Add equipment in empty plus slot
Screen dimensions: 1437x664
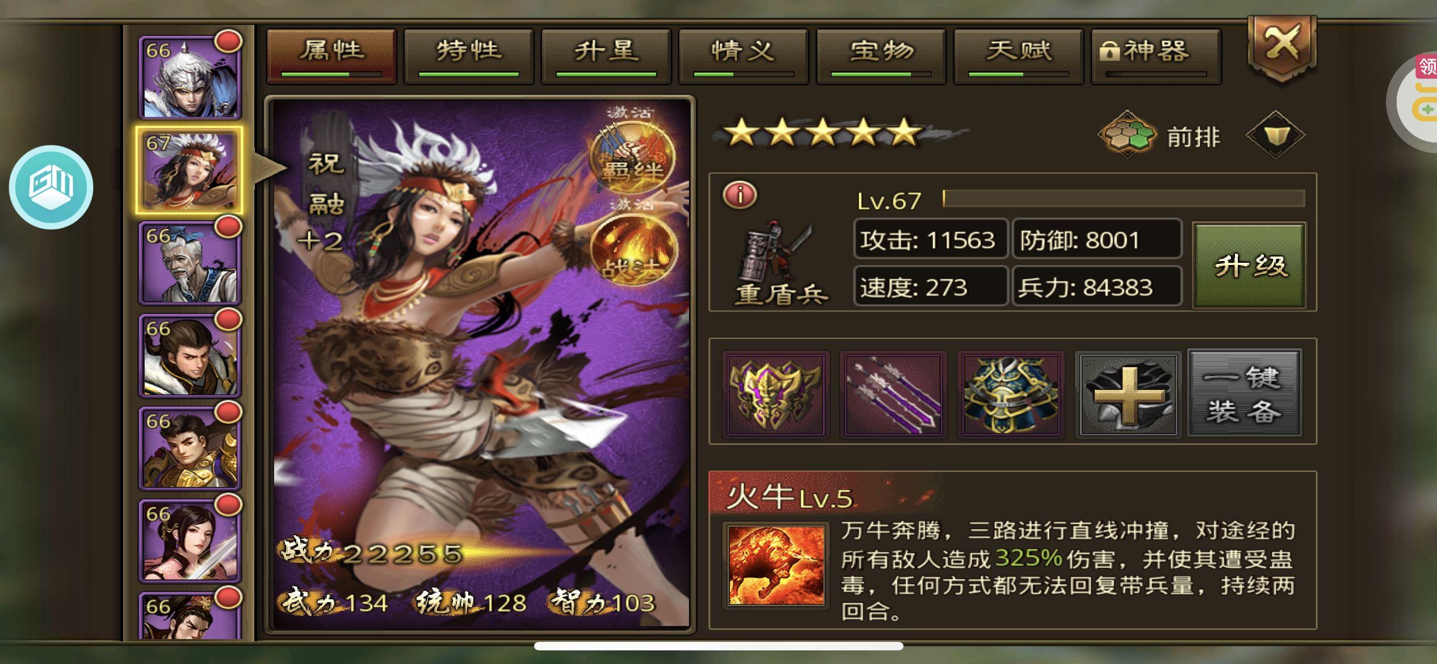click(1128, 394)
